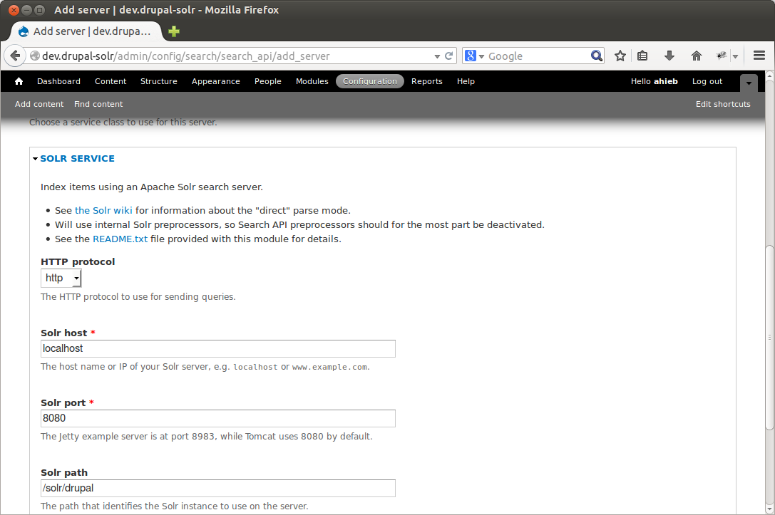Open the Appearance admin menu item
Image resolution: width=775 pixels, height=515 pixels.
pyautogui.click(x=216, y=81)
